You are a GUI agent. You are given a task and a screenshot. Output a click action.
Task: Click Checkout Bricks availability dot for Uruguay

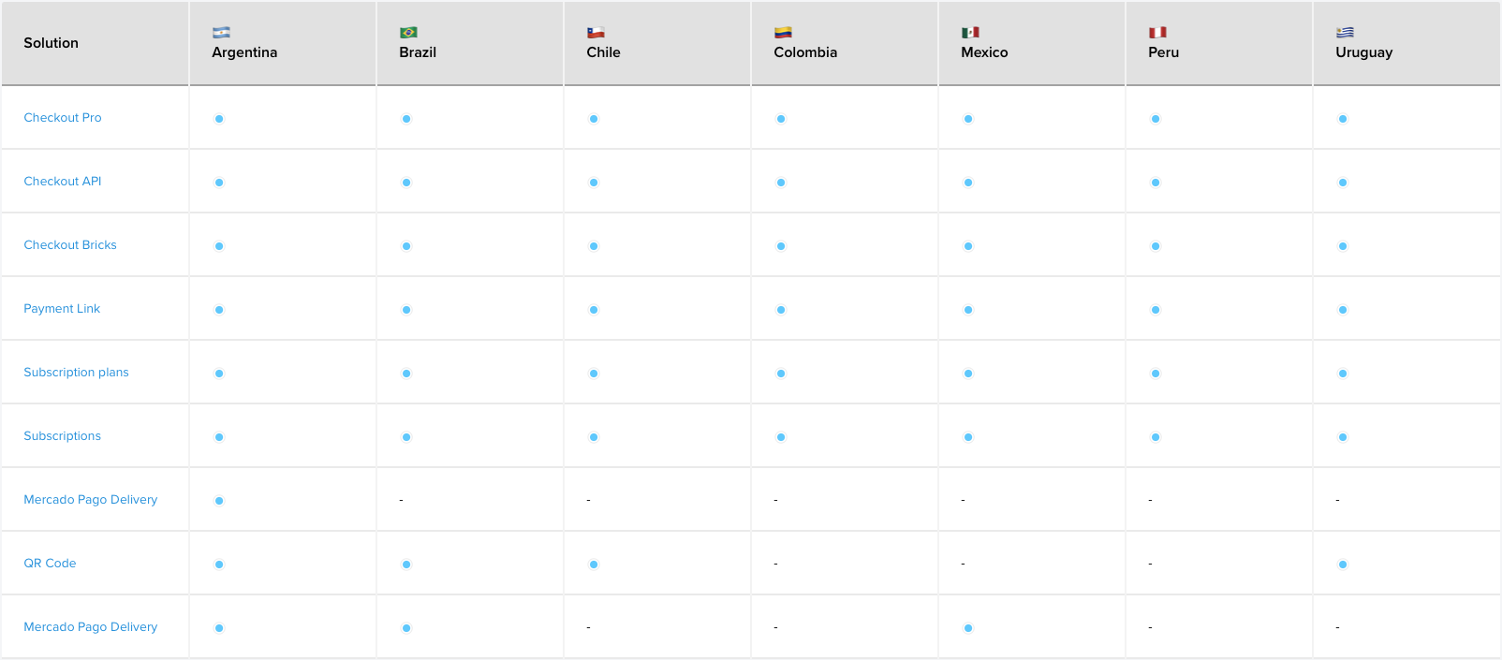(x=1343, y=246)
